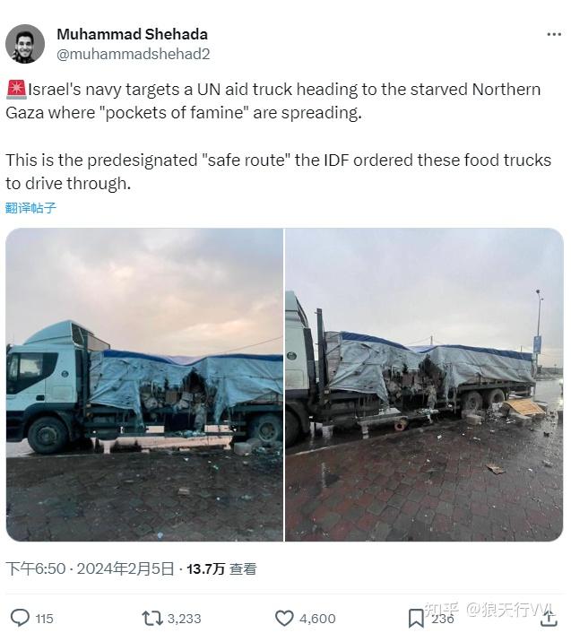The width and height of the screenshot is (571, 633).
Task: Open the right damaged truck photo
Action: point(424,385)
